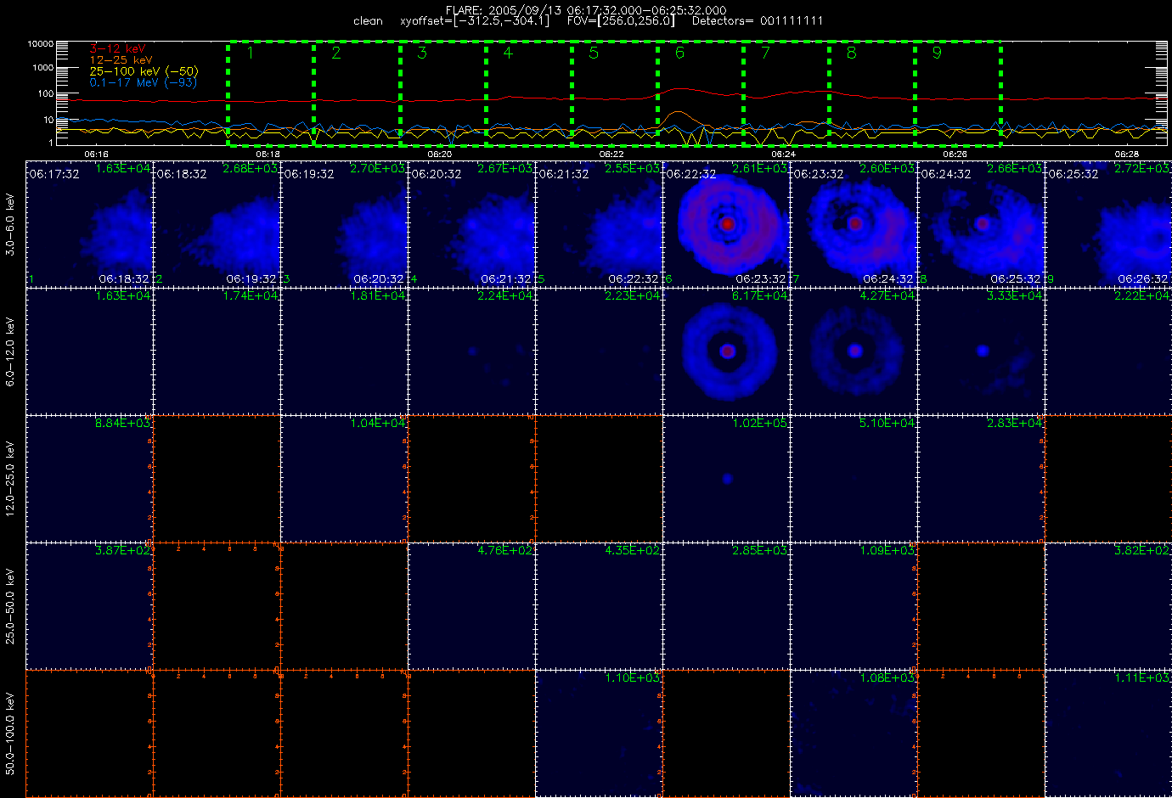Click the red '3-12 keV' legend entry
This screenshot has width=1172, height=798.
click(118, 49)
